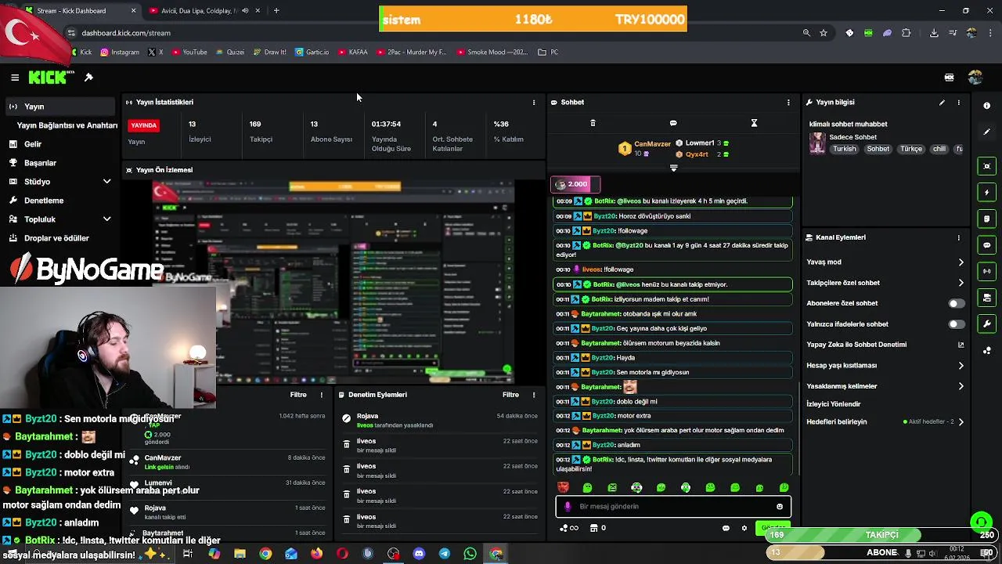Open Hesap yaşı kısıtlaması options

tap(885, 366)
